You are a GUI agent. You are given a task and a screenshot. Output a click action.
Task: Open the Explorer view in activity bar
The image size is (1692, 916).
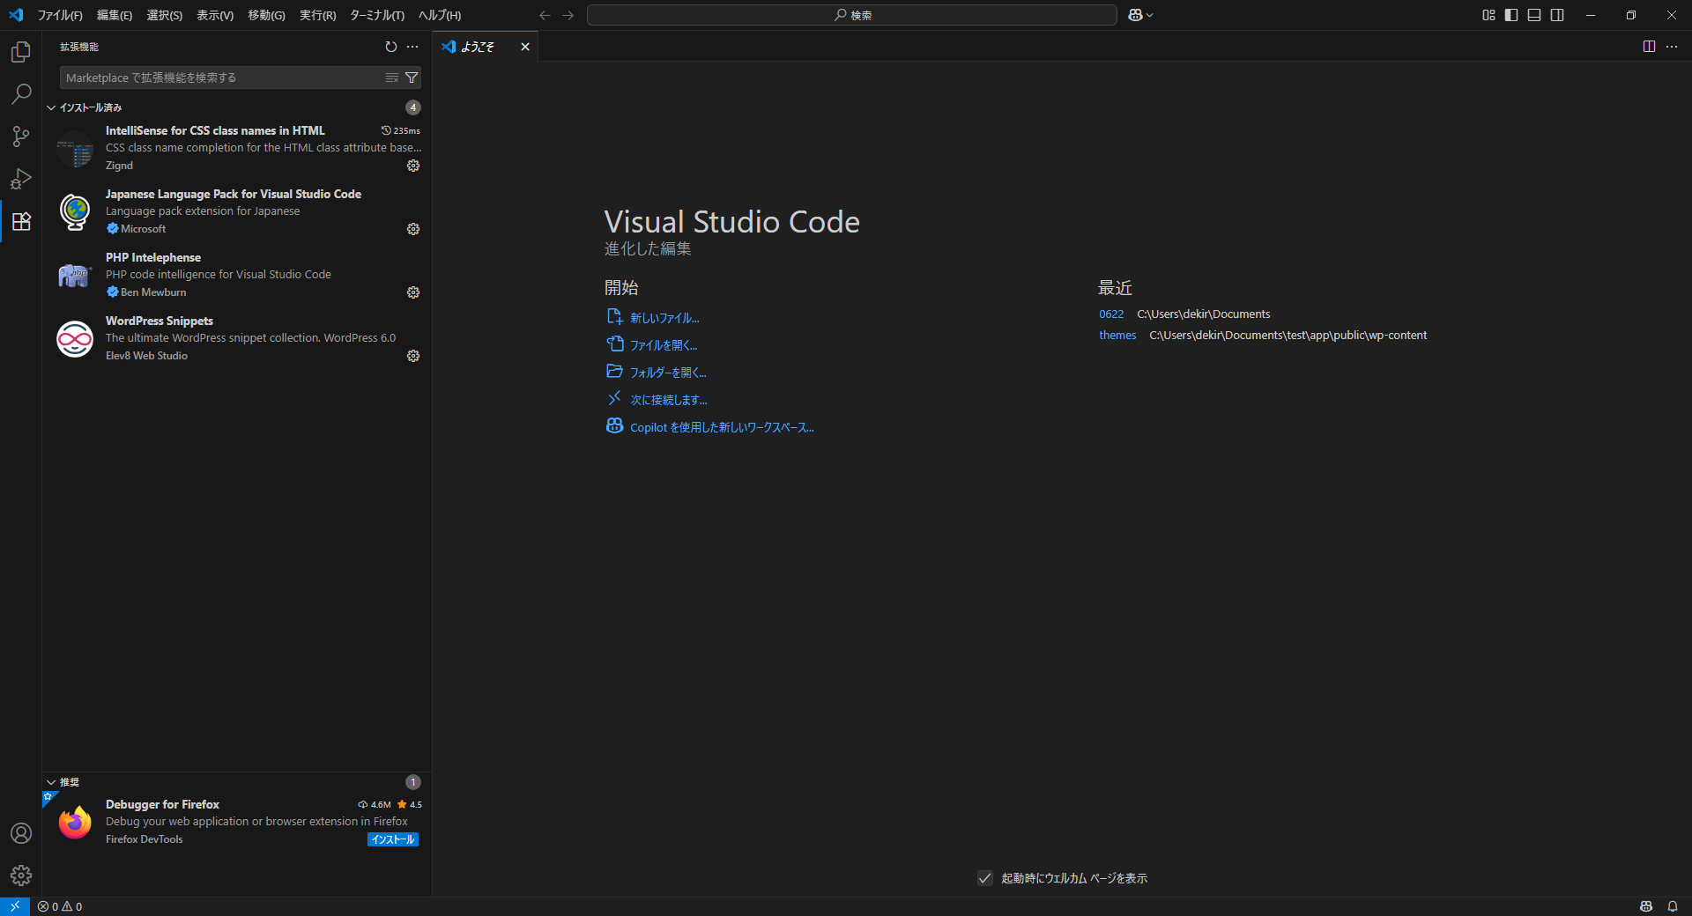[21, 52]
